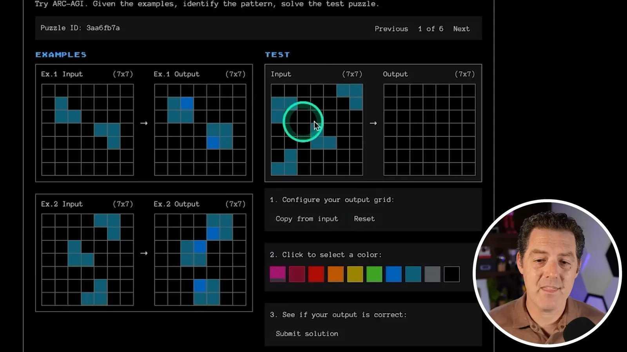Screen dimensions: 627x352
Task: Select the orange color swatch
Action: point(335,274)
